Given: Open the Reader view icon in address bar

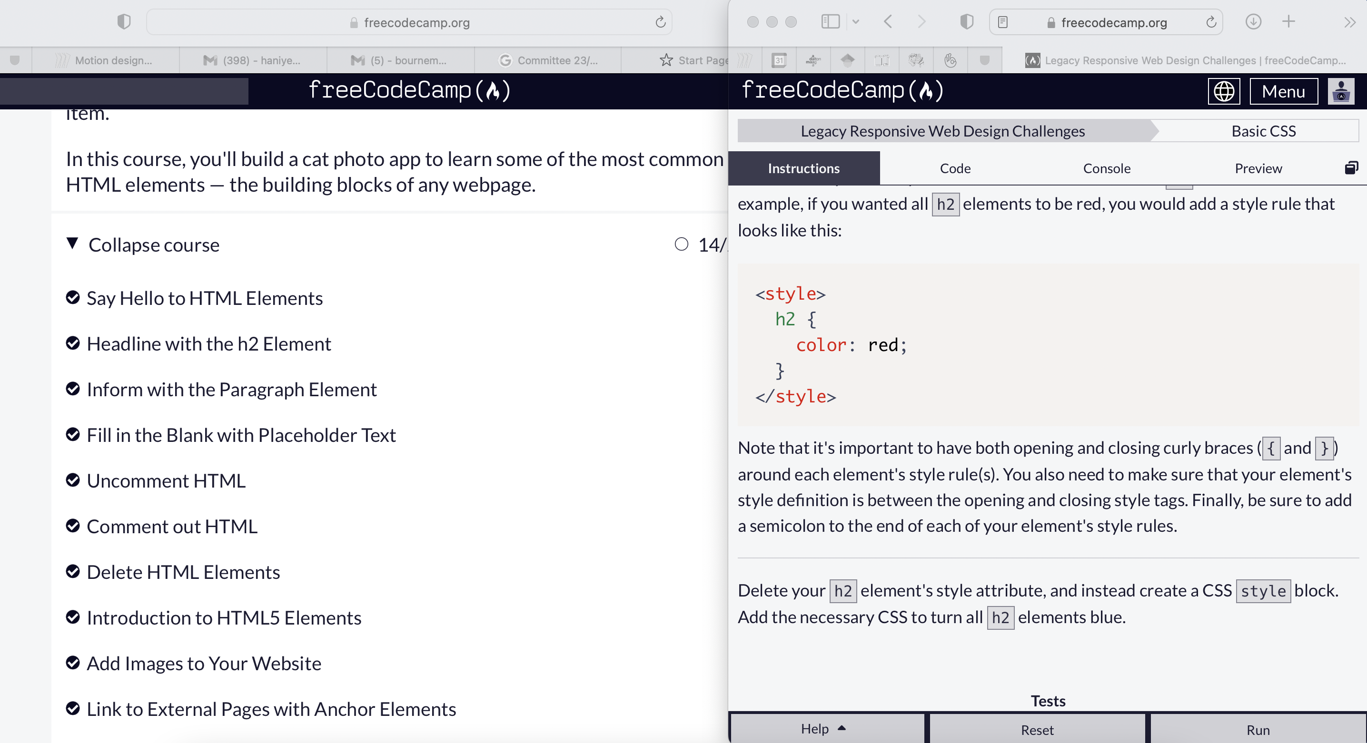Looking at the screenshot, I should point(1002,22).
